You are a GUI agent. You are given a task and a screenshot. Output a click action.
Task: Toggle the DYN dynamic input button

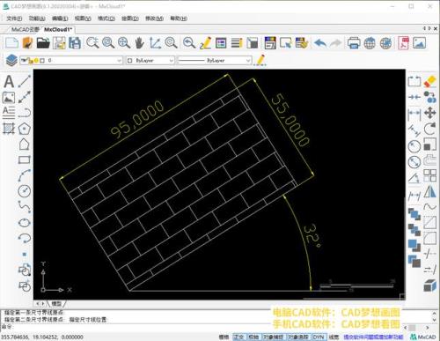(319, 337)
